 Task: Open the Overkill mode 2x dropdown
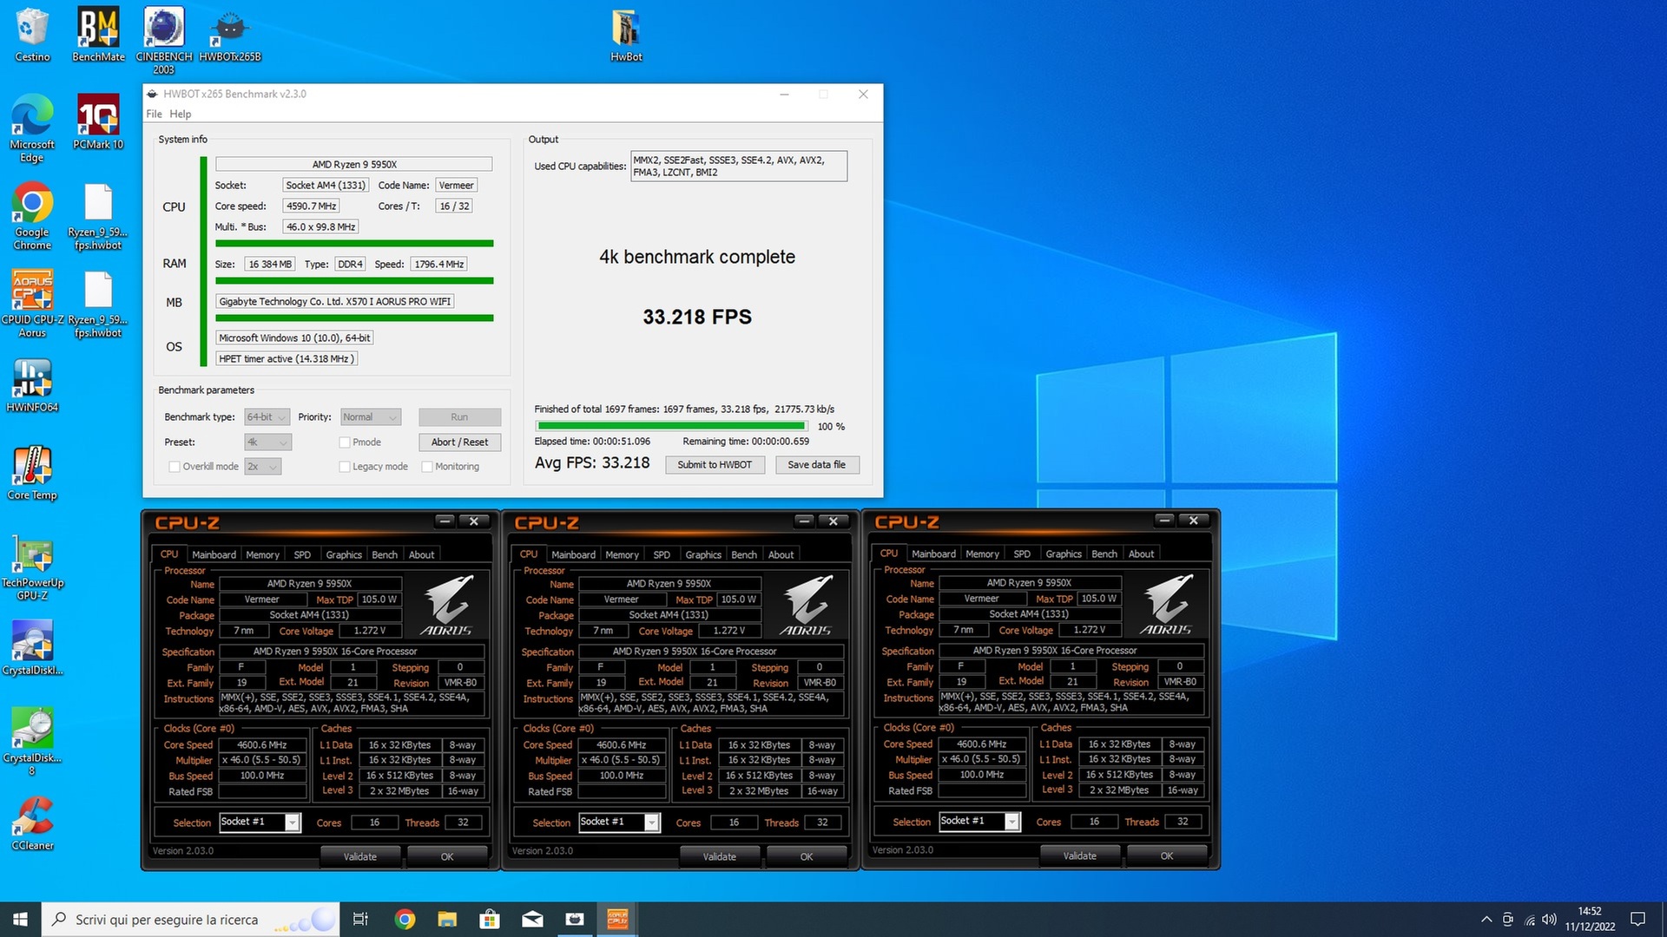click(263, 467)
